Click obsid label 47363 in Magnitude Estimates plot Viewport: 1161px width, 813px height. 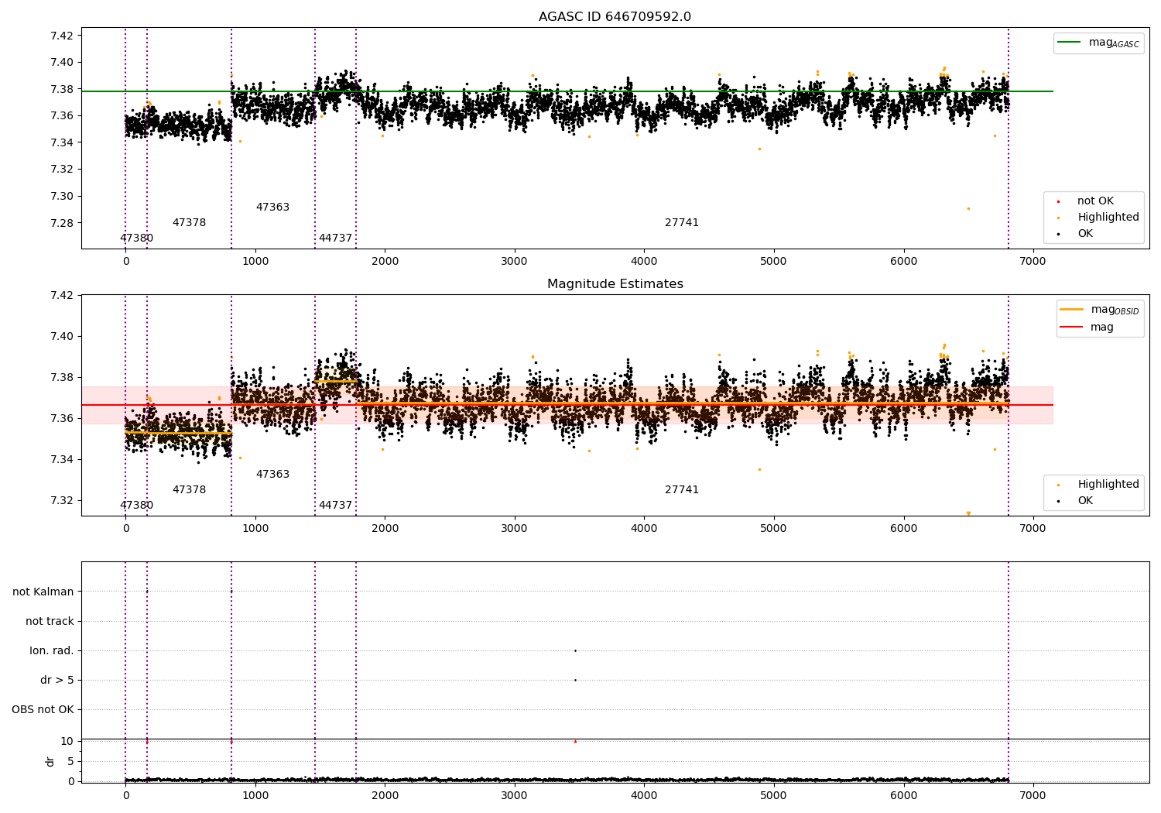(272, 475)
